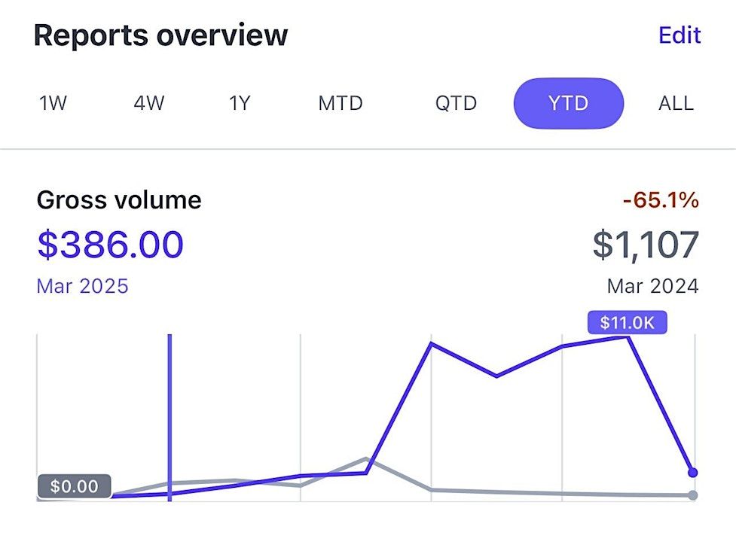Show the ALL time range
Screen dimensions: 736x557
pos(676,103)
